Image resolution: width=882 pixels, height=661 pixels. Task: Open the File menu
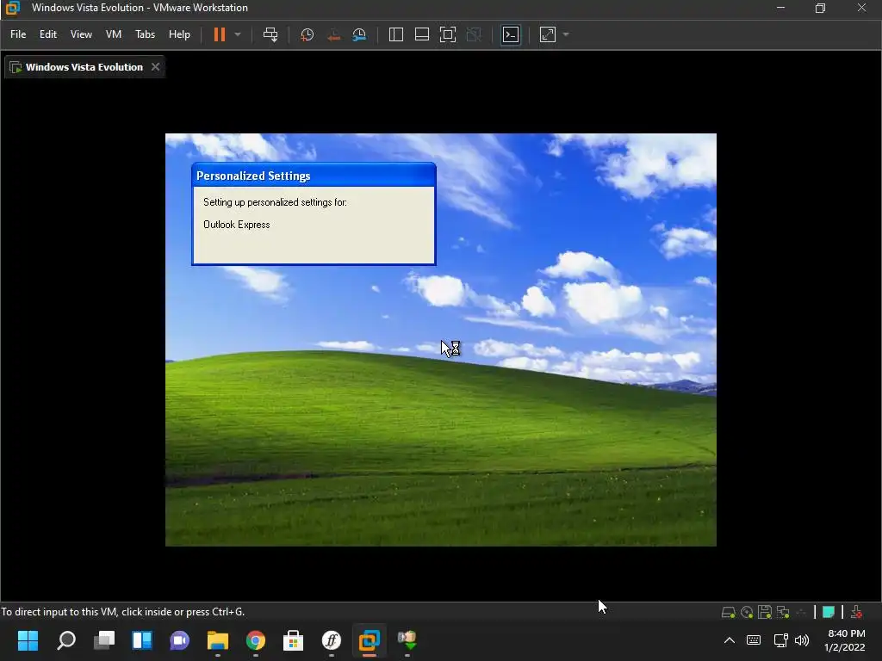(x=18, y=34)
